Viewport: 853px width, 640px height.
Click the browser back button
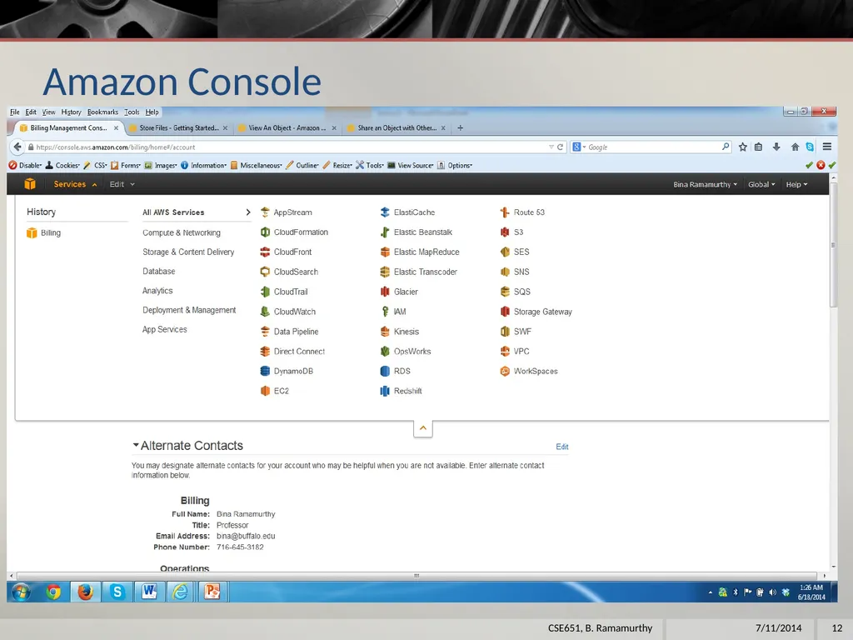click(17, 147)
